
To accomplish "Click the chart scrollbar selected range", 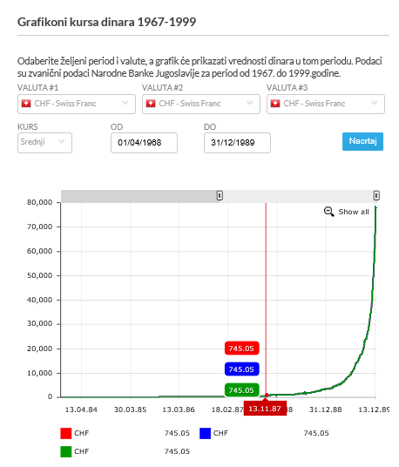I will point(298,196).
